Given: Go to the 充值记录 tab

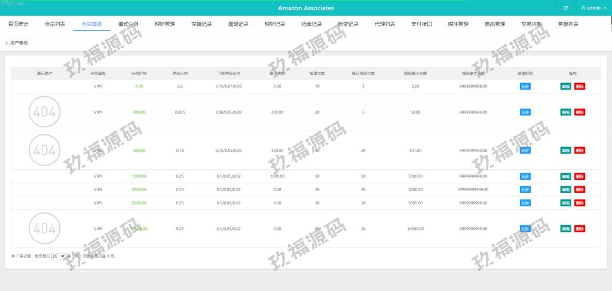Looking at the screenshot, I should click(201, 24).
